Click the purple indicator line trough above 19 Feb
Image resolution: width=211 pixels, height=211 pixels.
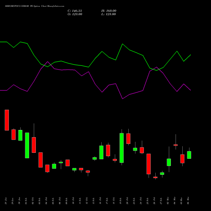pyautogui.click(x=122, y=99)
